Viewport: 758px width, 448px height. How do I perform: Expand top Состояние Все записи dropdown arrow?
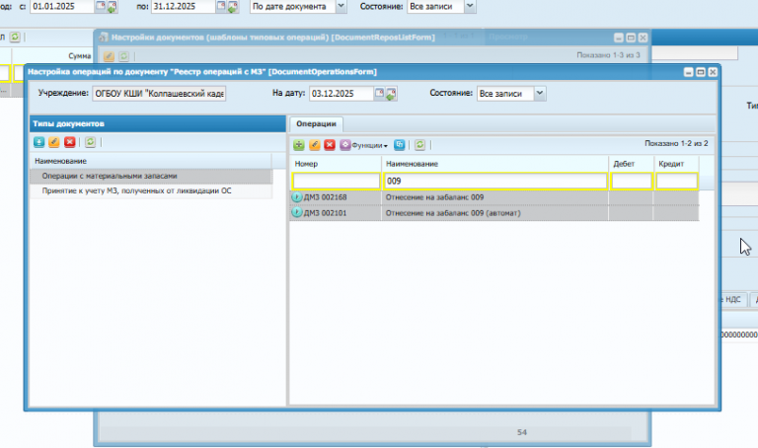coord(470,6)
